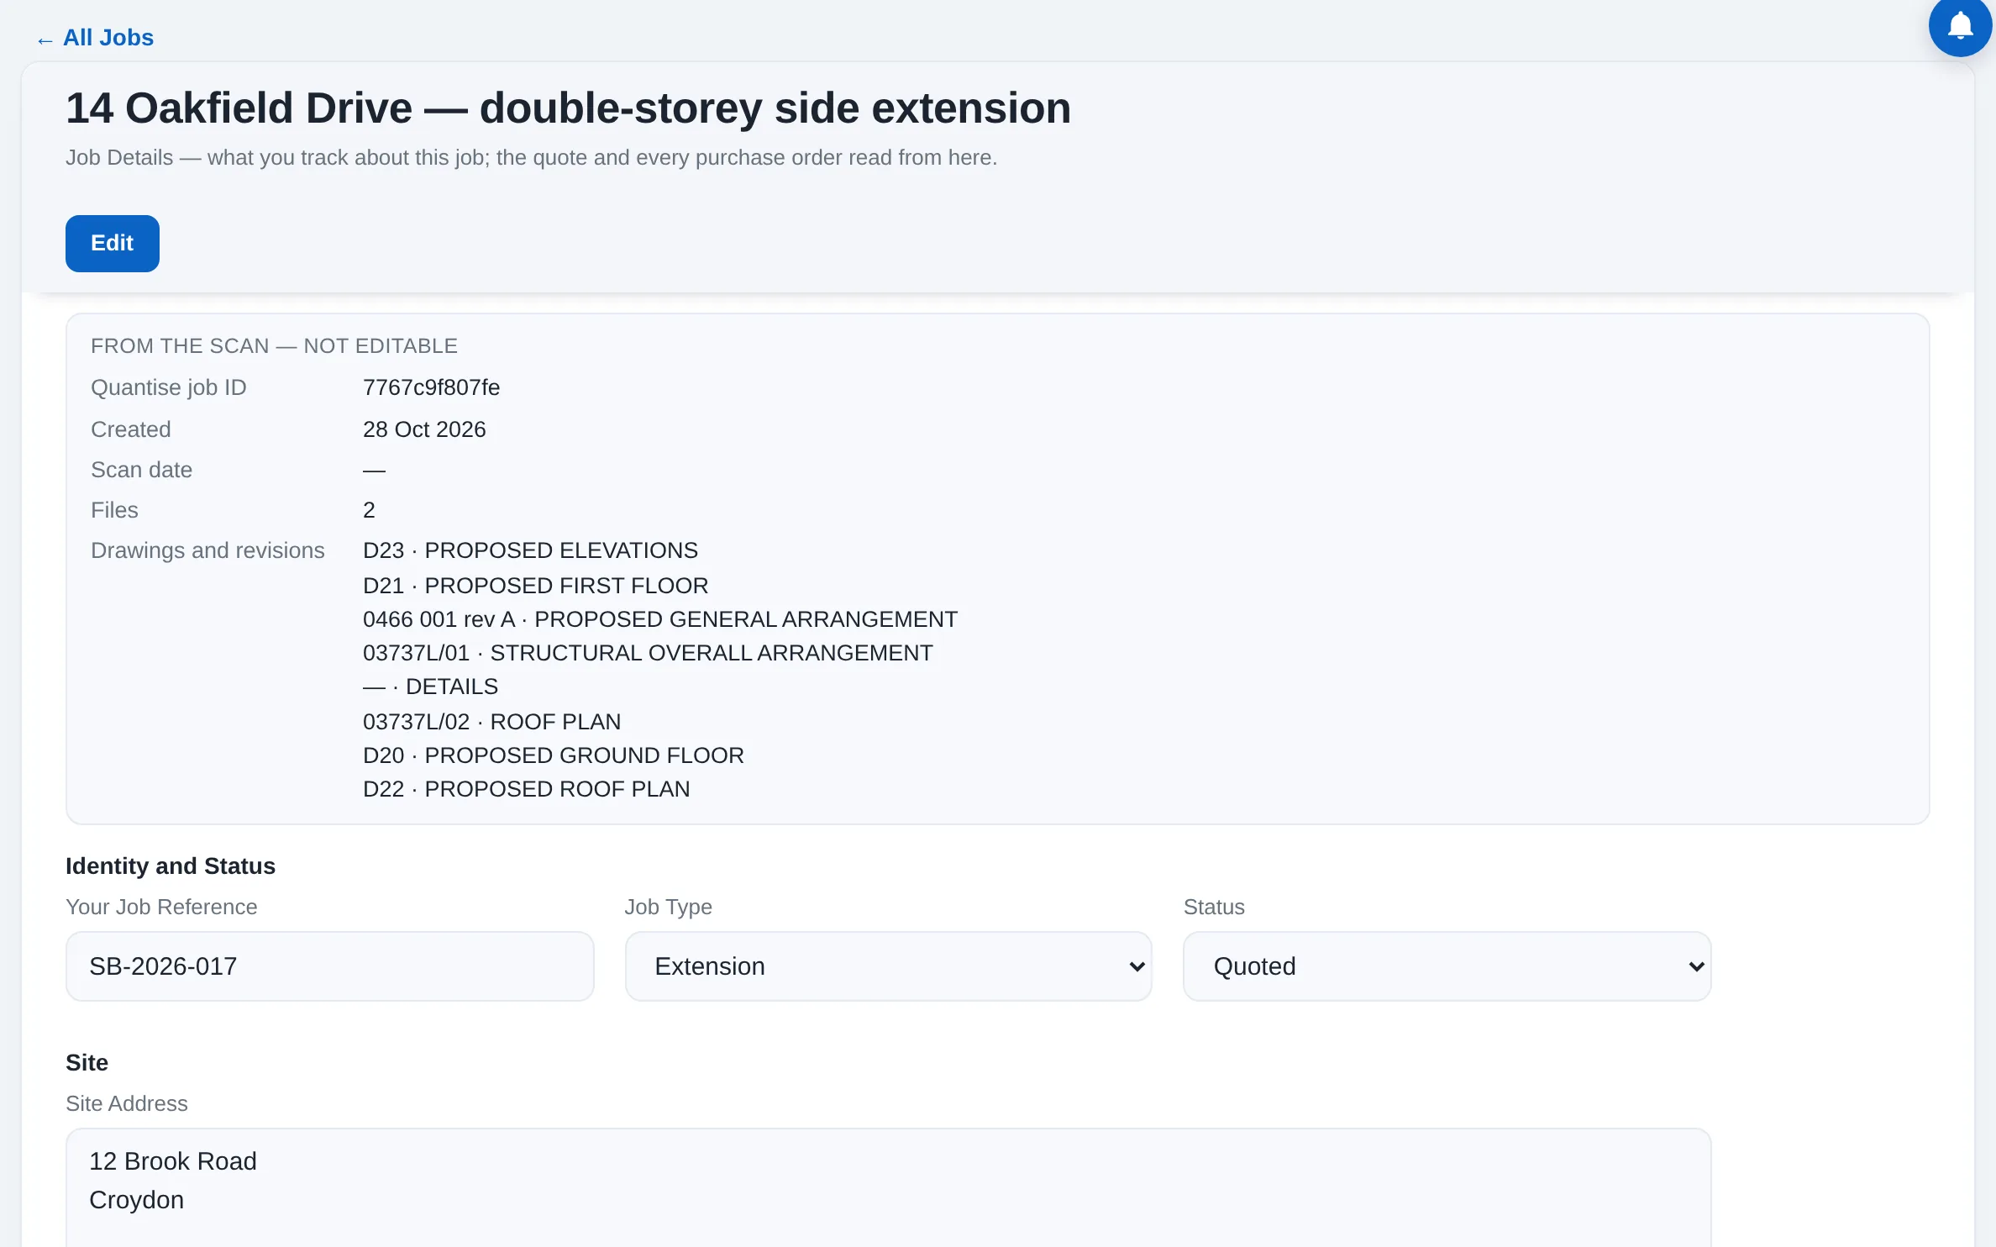Viewport: 1996px width, 1247px height.
Task: Open the Job Type dropdown
Action: [x=888, y=966]
